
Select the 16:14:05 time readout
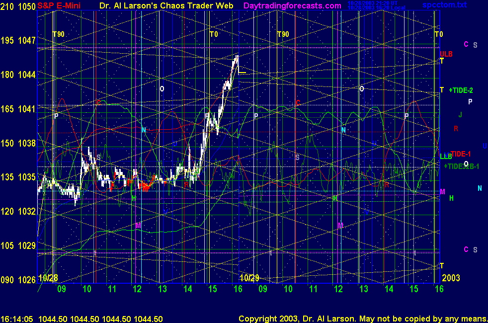tap(17, 319)
